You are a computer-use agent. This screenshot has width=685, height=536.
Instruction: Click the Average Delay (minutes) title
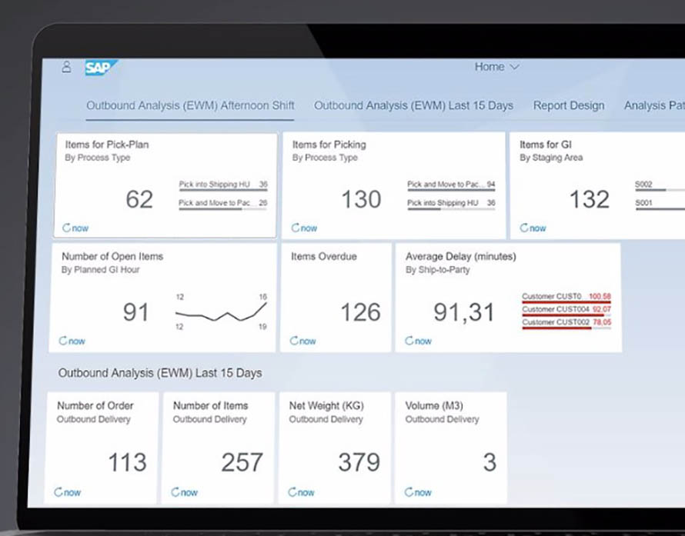[x=460, y=257]
